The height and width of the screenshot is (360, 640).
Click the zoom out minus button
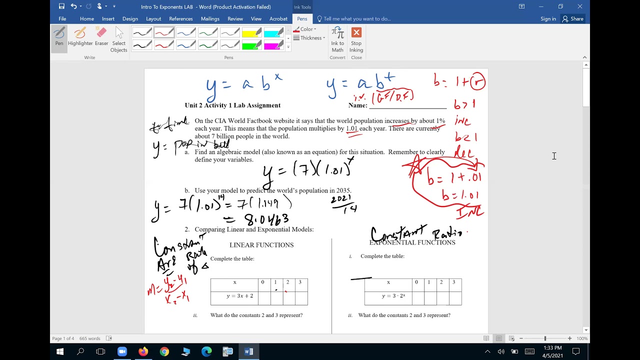coord(521,338)
